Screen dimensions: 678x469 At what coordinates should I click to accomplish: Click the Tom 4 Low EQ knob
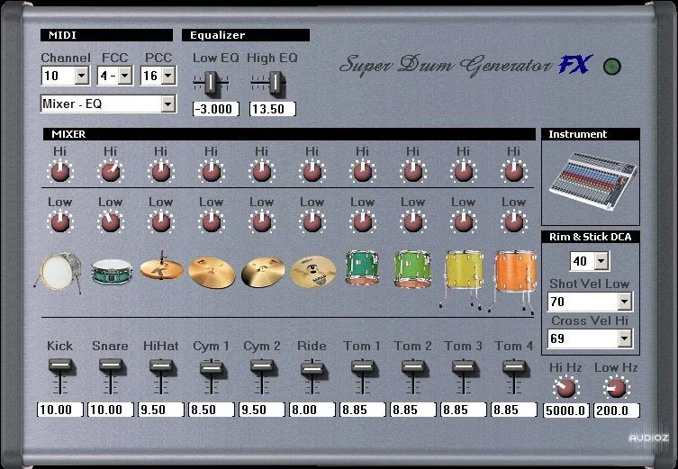pyautogui.click(x=514, y=222)
